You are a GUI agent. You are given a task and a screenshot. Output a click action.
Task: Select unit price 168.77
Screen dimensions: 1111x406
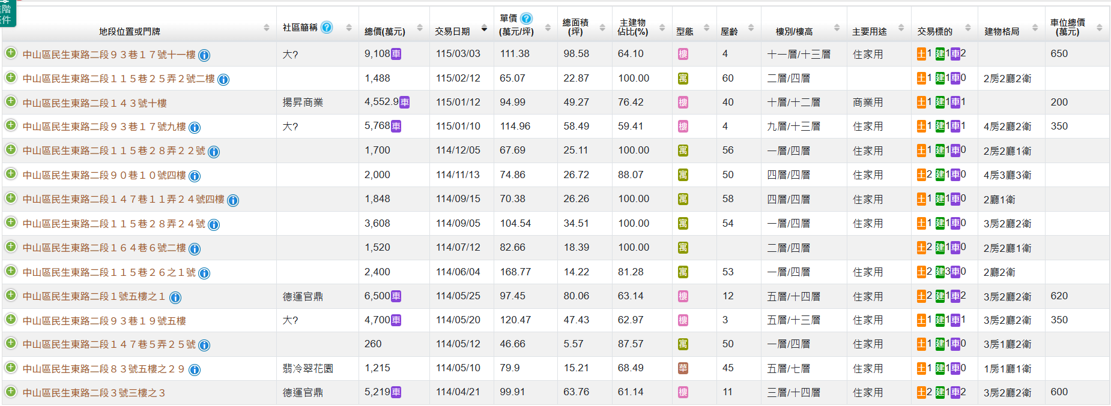pyautogui.click(x=515, y=272)
